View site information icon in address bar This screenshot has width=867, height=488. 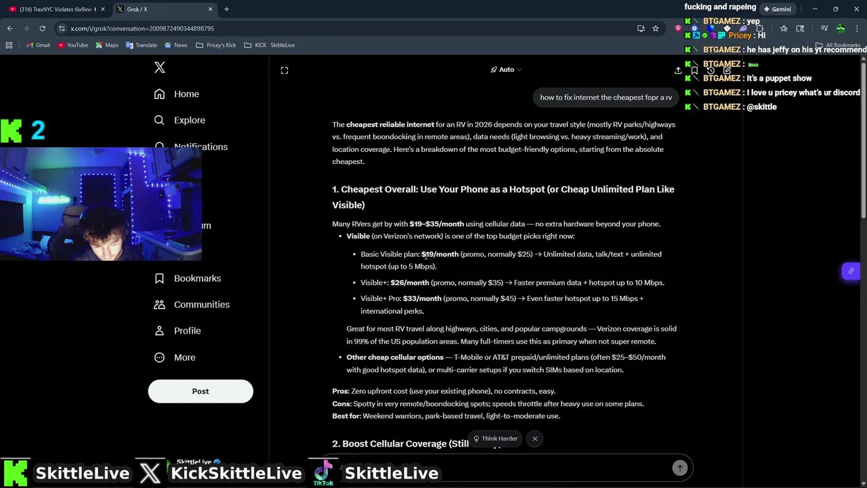pos(62,28)
